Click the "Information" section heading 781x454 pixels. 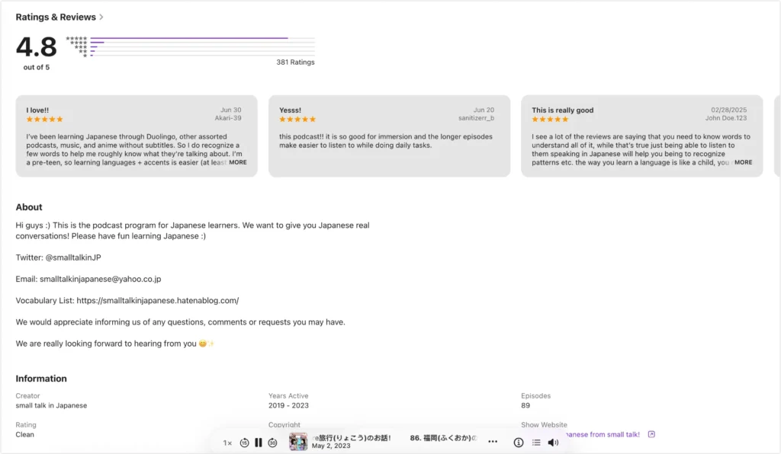(x=41, y=379)
